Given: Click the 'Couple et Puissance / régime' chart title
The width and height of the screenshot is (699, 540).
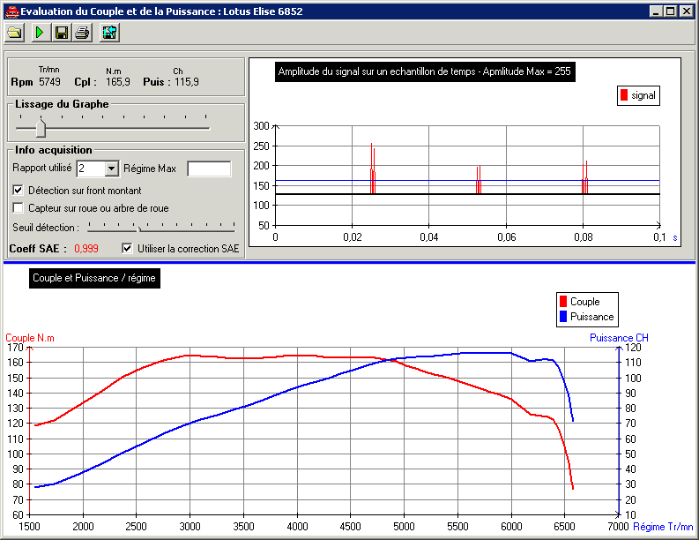Looking at the screenshot, I should pos(94,278).
